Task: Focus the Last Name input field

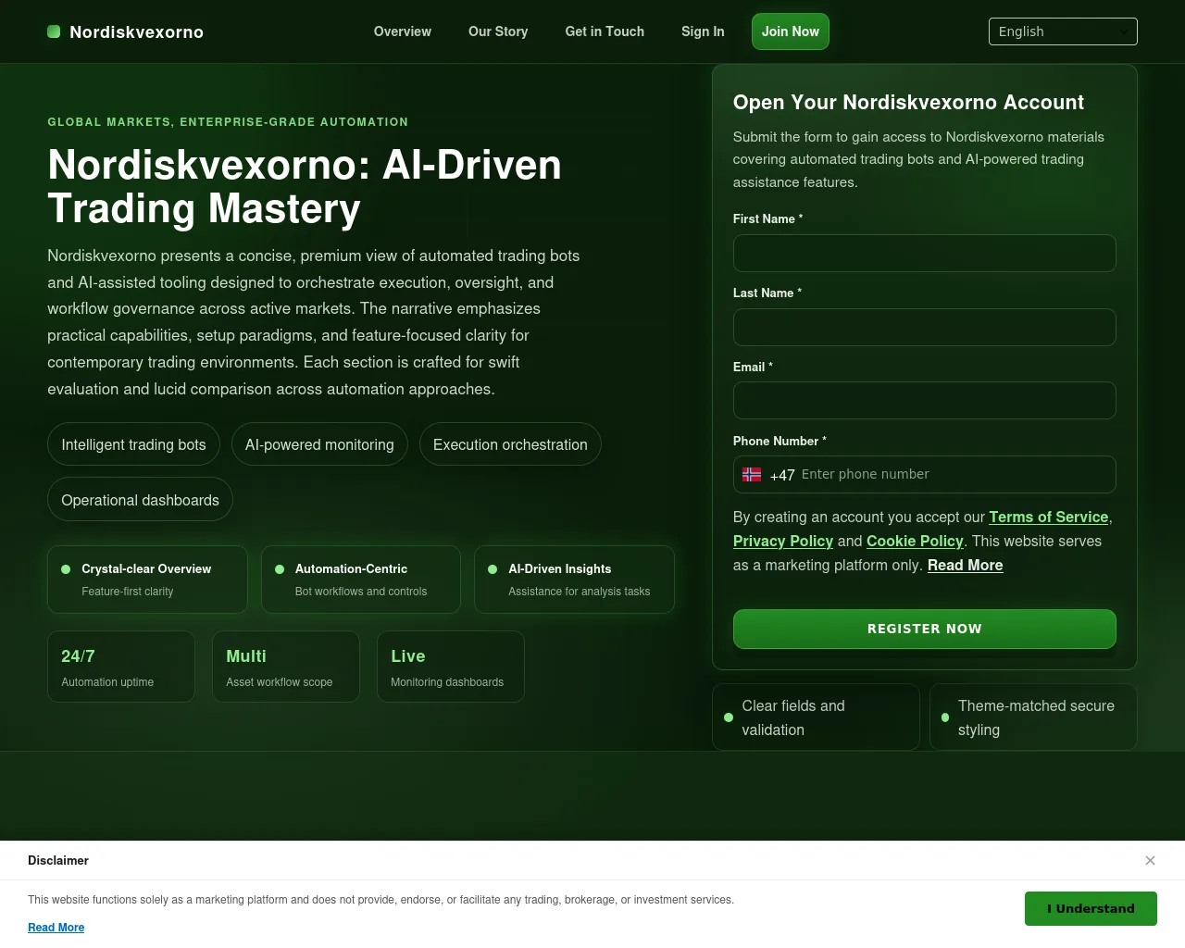Action: (x=925, y=327)
